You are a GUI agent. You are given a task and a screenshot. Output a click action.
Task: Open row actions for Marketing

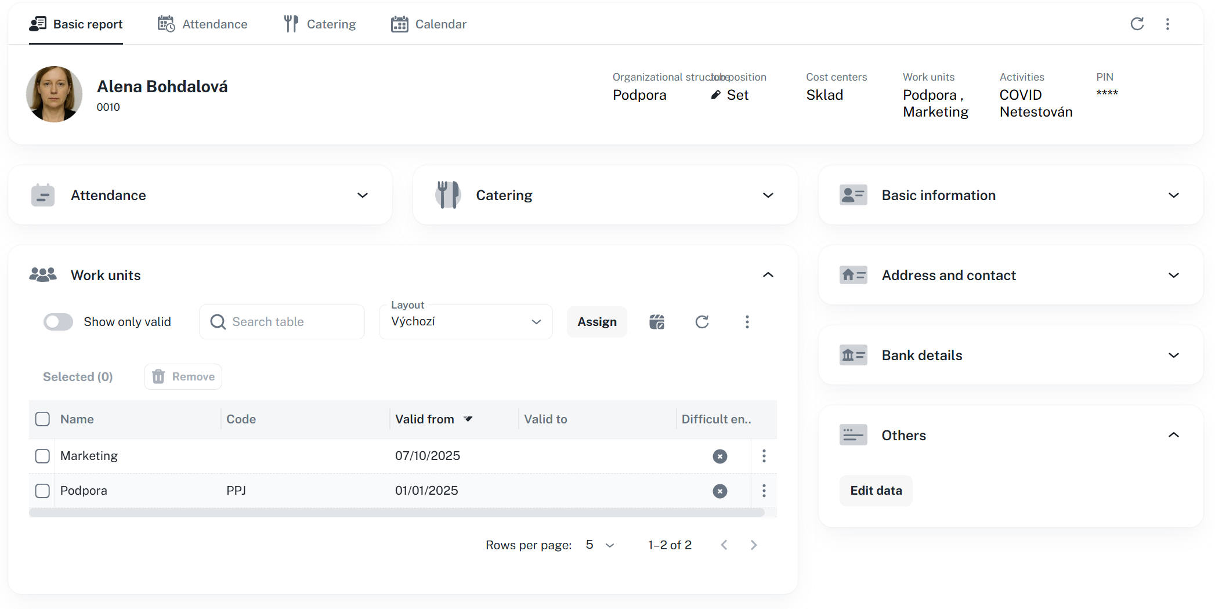coord(764,456)
